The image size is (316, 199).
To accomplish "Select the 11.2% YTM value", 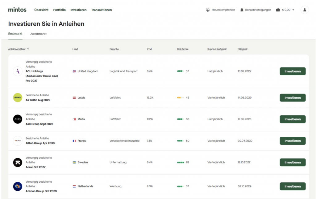I will (150, 119).
